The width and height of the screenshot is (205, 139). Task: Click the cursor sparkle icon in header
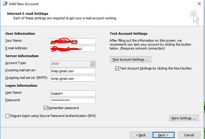(194, 17)
